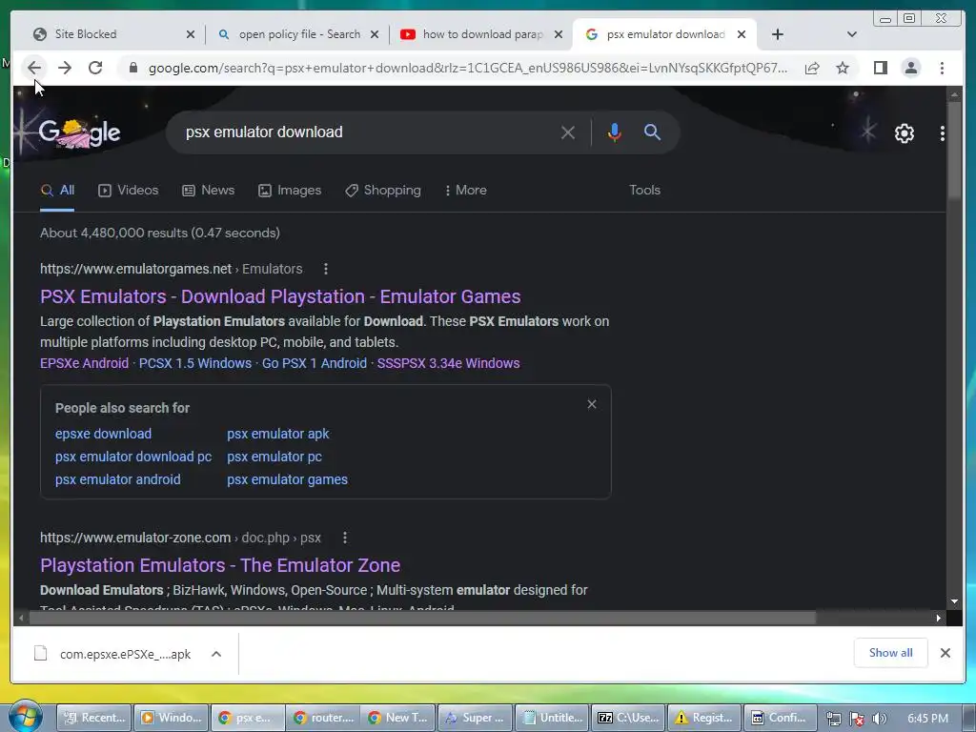The height and width of the screenshot is (732, 976).
Task: Open EPSXe Android sitelink
Action: point(84,363)
